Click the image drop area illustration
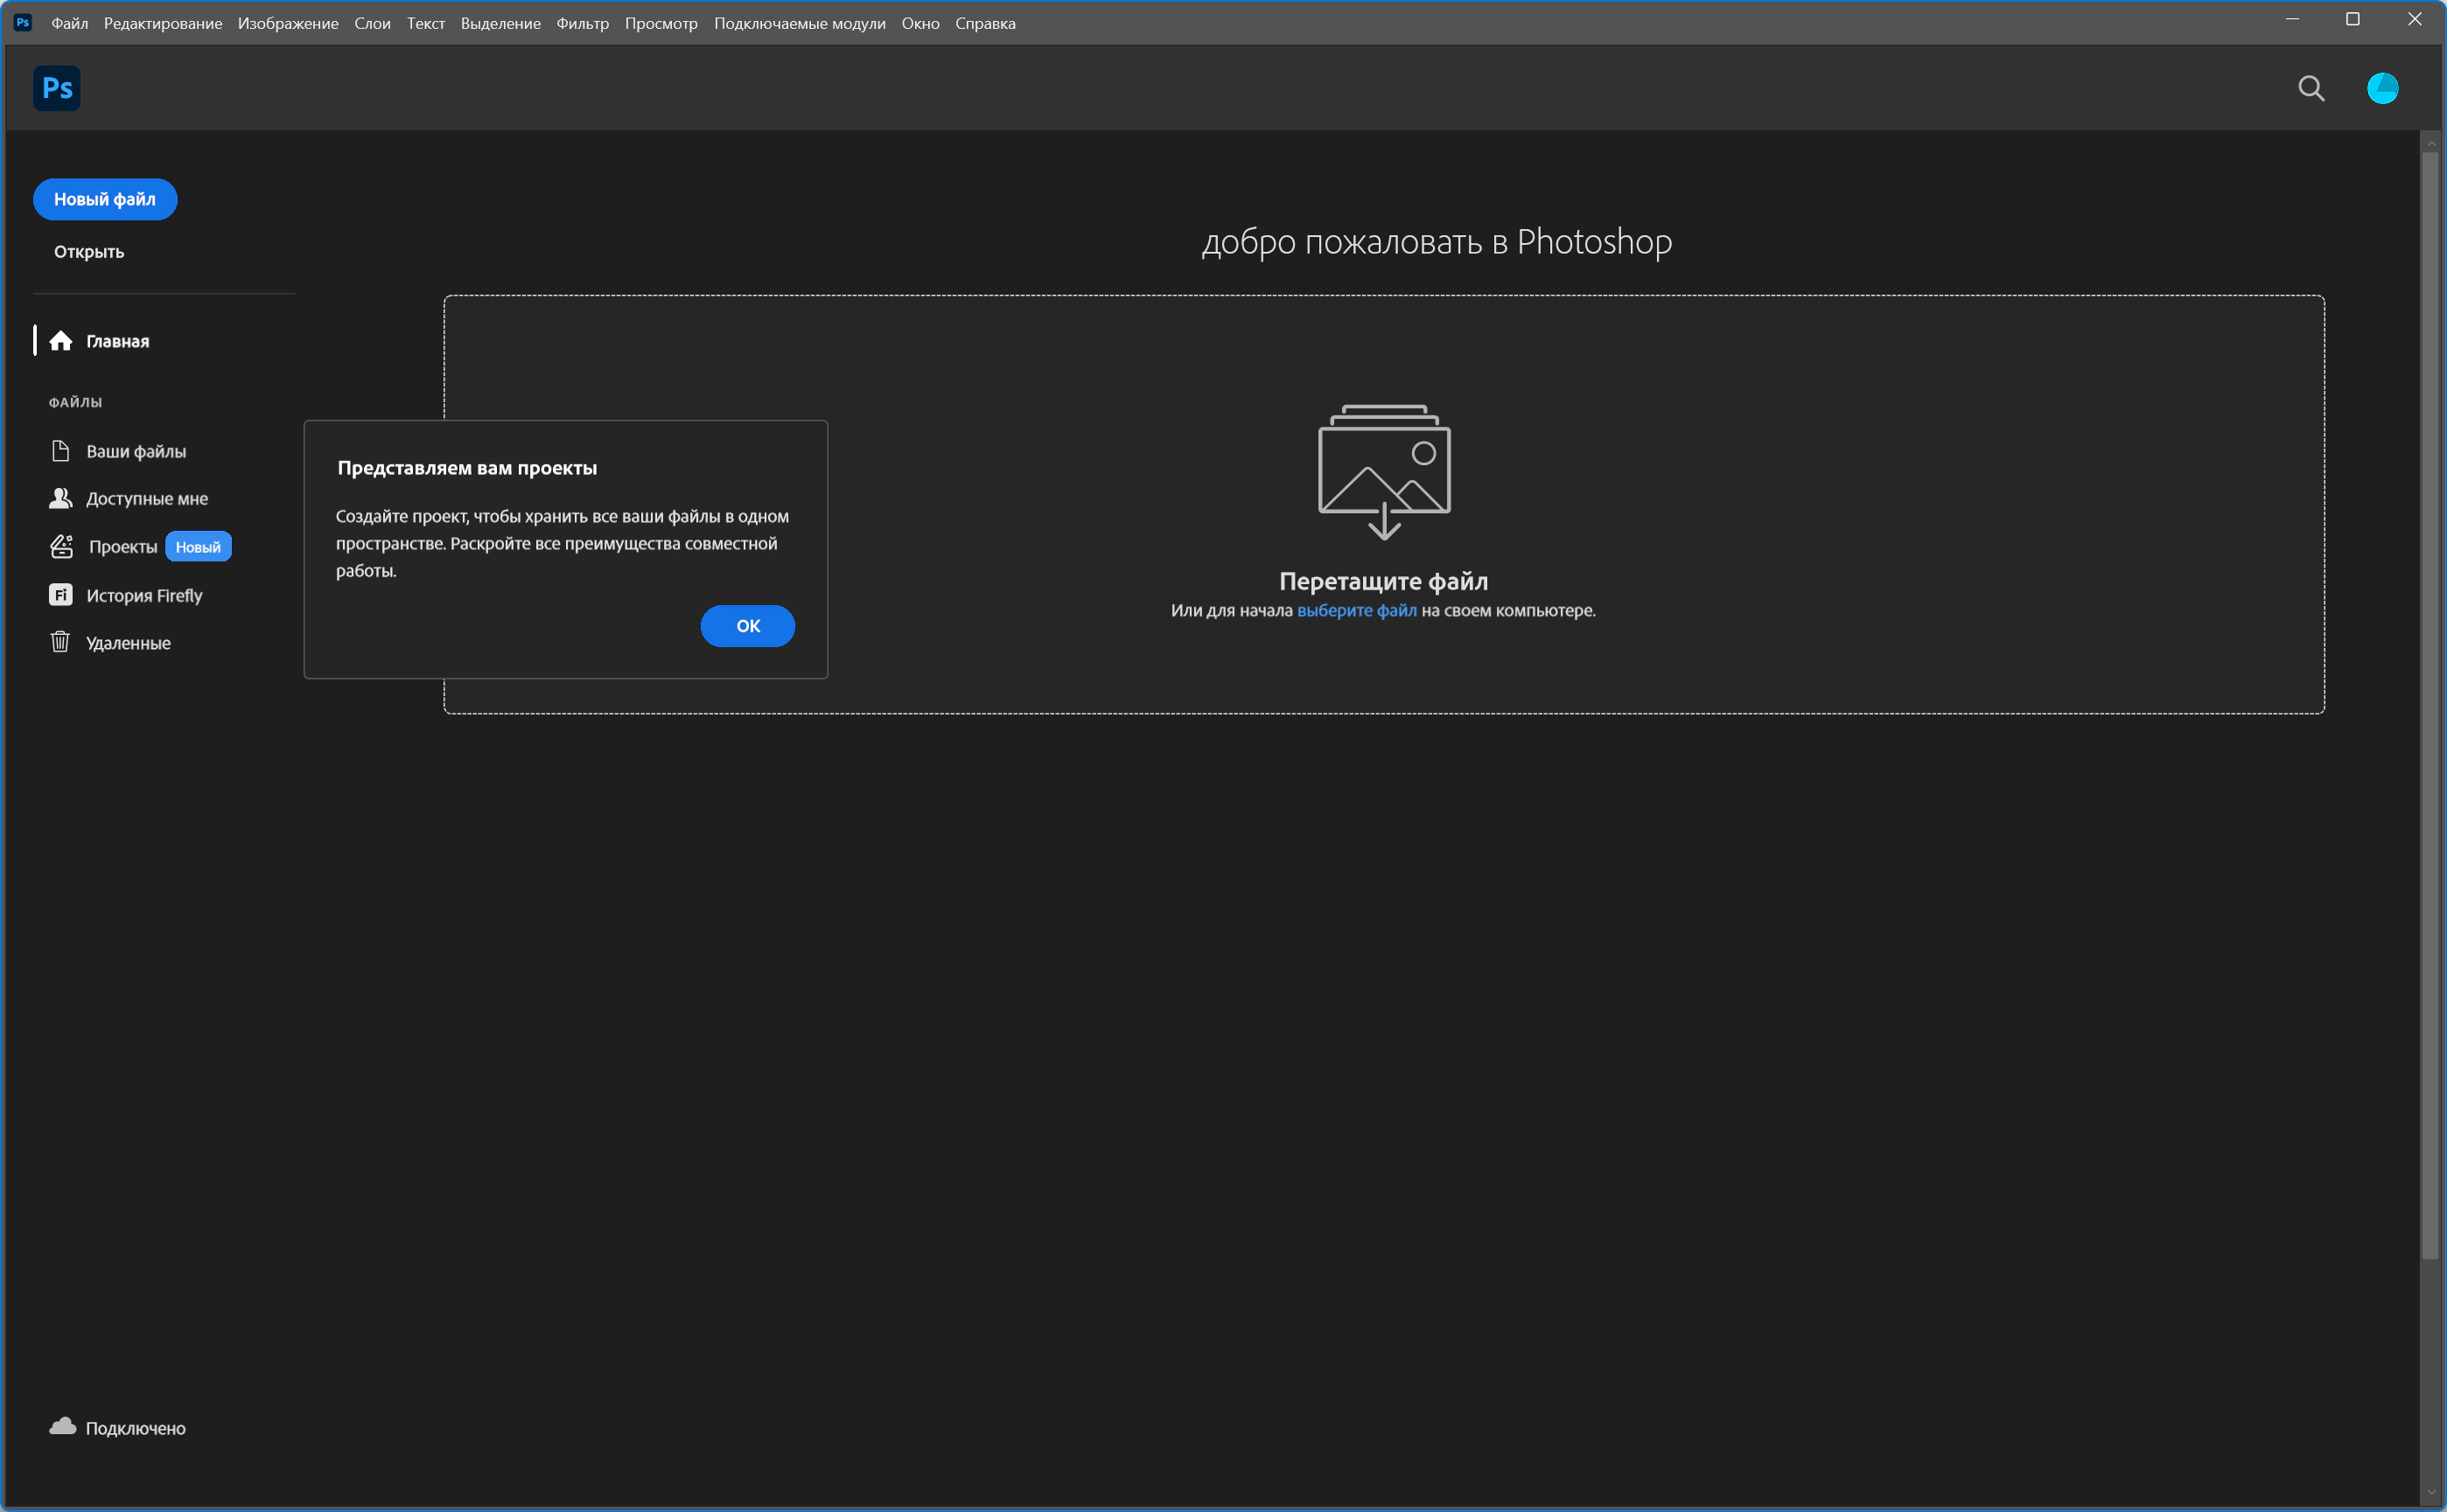 click(1383, 471)
